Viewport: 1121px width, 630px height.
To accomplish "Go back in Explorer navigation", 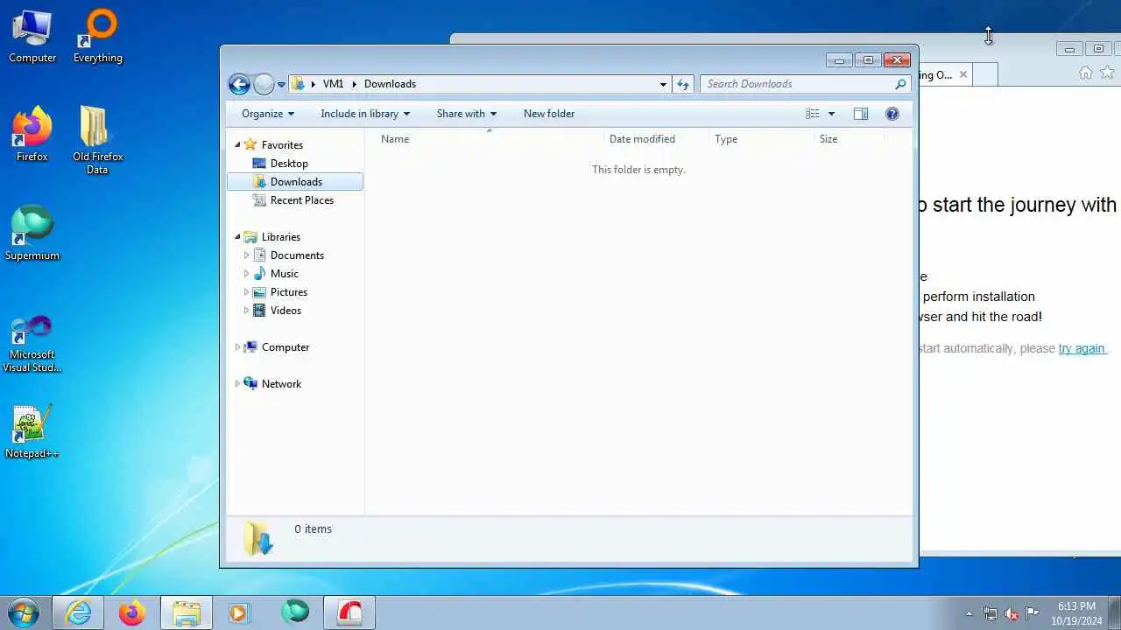I will [x=239, y=84].
